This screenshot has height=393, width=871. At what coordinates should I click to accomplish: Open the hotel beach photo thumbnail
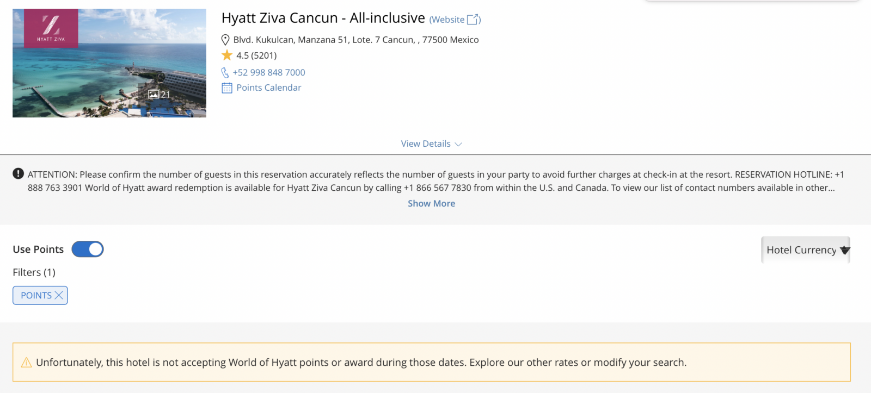[109, 63]
